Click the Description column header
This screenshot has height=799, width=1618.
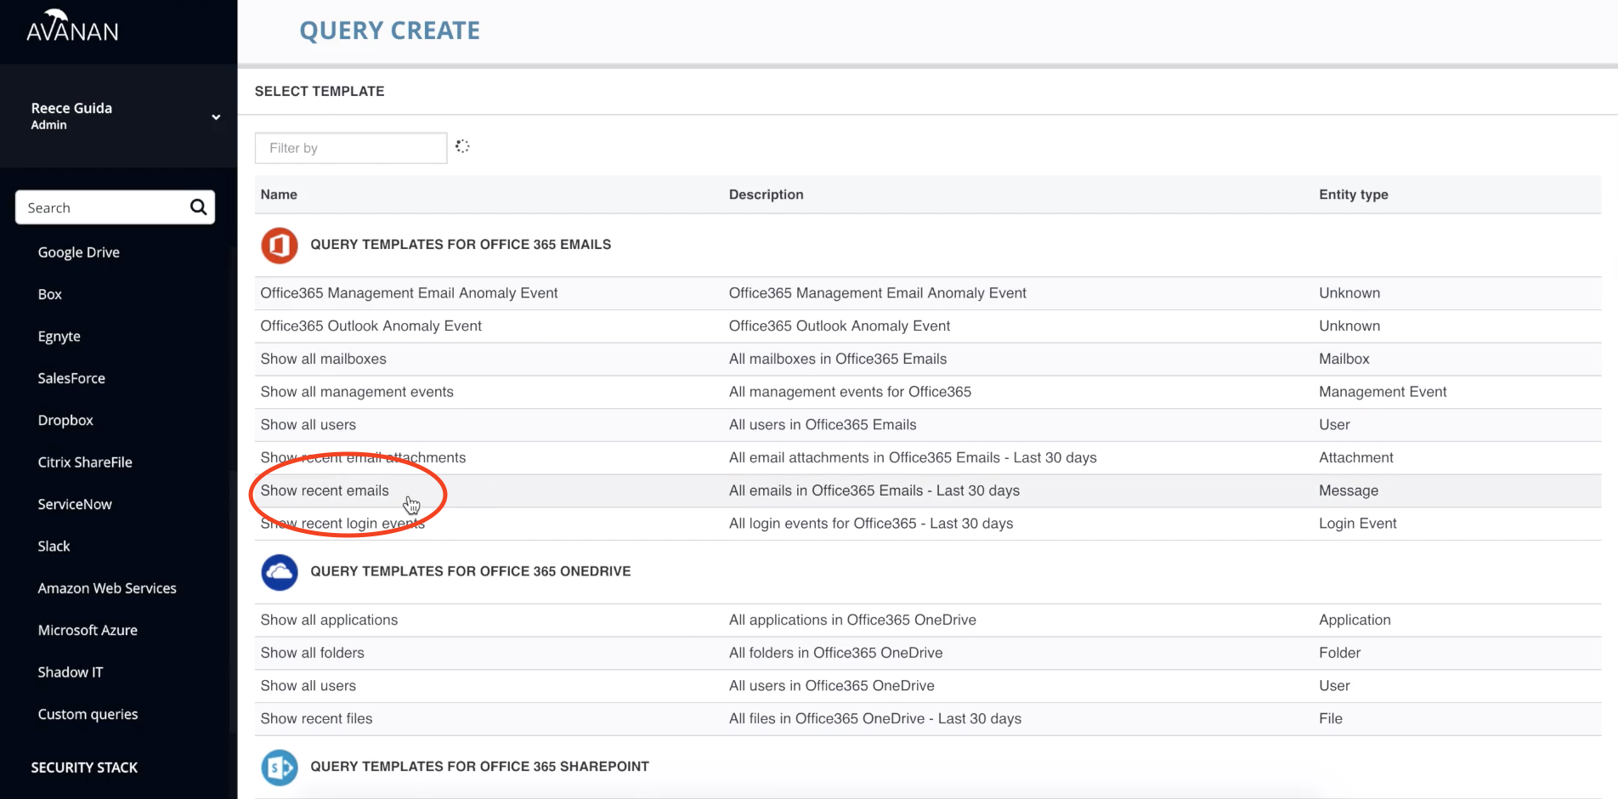point(766,195)
